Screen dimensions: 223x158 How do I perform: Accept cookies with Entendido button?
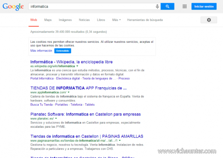coord(63,51)
